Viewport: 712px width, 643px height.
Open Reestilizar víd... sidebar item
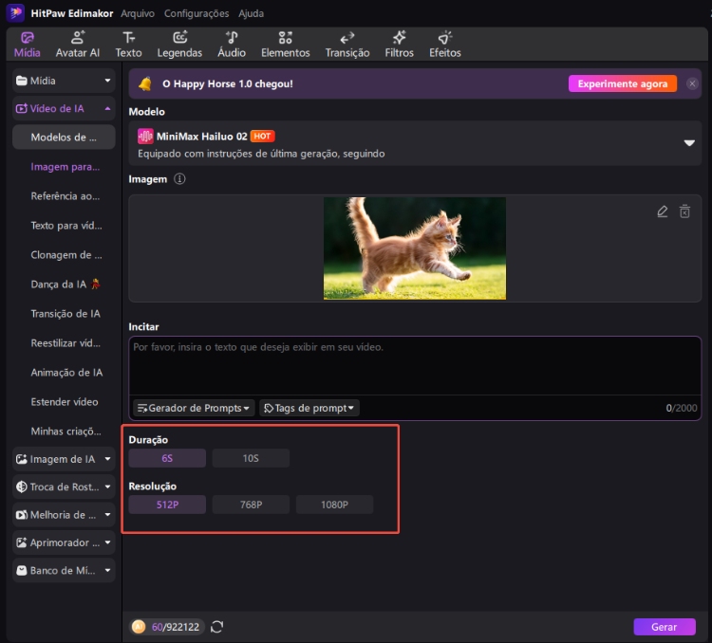(x=64, y=343)
